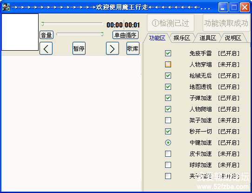
Task: Click the previous track arrow button
Action: tap(46, 48)
